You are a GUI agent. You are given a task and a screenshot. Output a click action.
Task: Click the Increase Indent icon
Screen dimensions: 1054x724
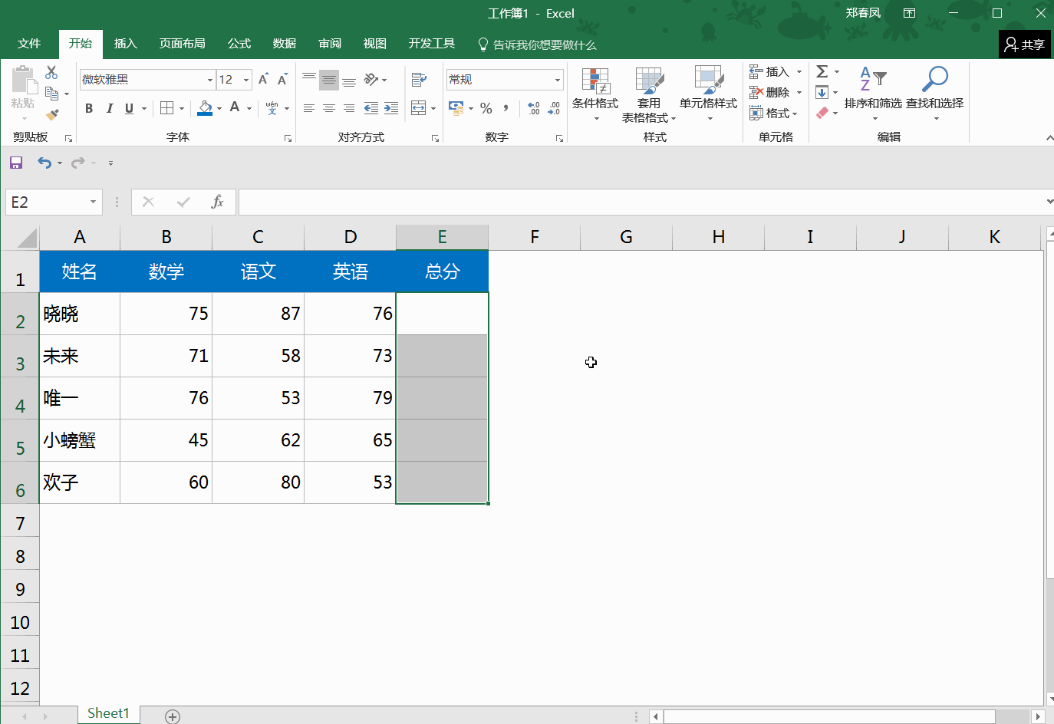click(391, 108)
